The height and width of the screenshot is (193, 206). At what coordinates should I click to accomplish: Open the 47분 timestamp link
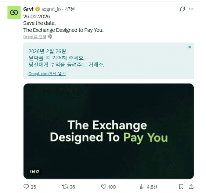coord(70,9)
